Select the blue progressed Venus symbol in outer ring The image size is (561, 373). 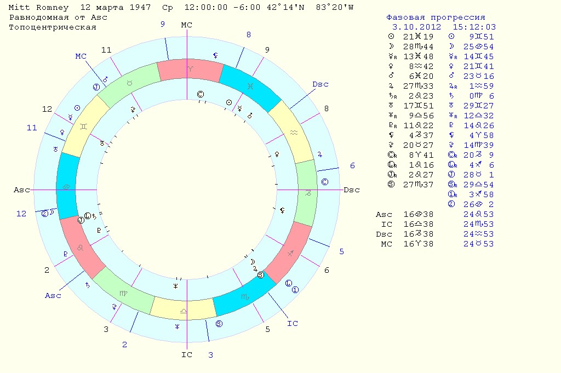point(62,133)
